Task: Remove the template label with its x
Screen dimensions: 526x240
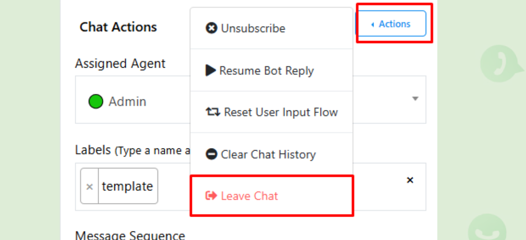Action: pyautogui.click(x=90, y=187)
